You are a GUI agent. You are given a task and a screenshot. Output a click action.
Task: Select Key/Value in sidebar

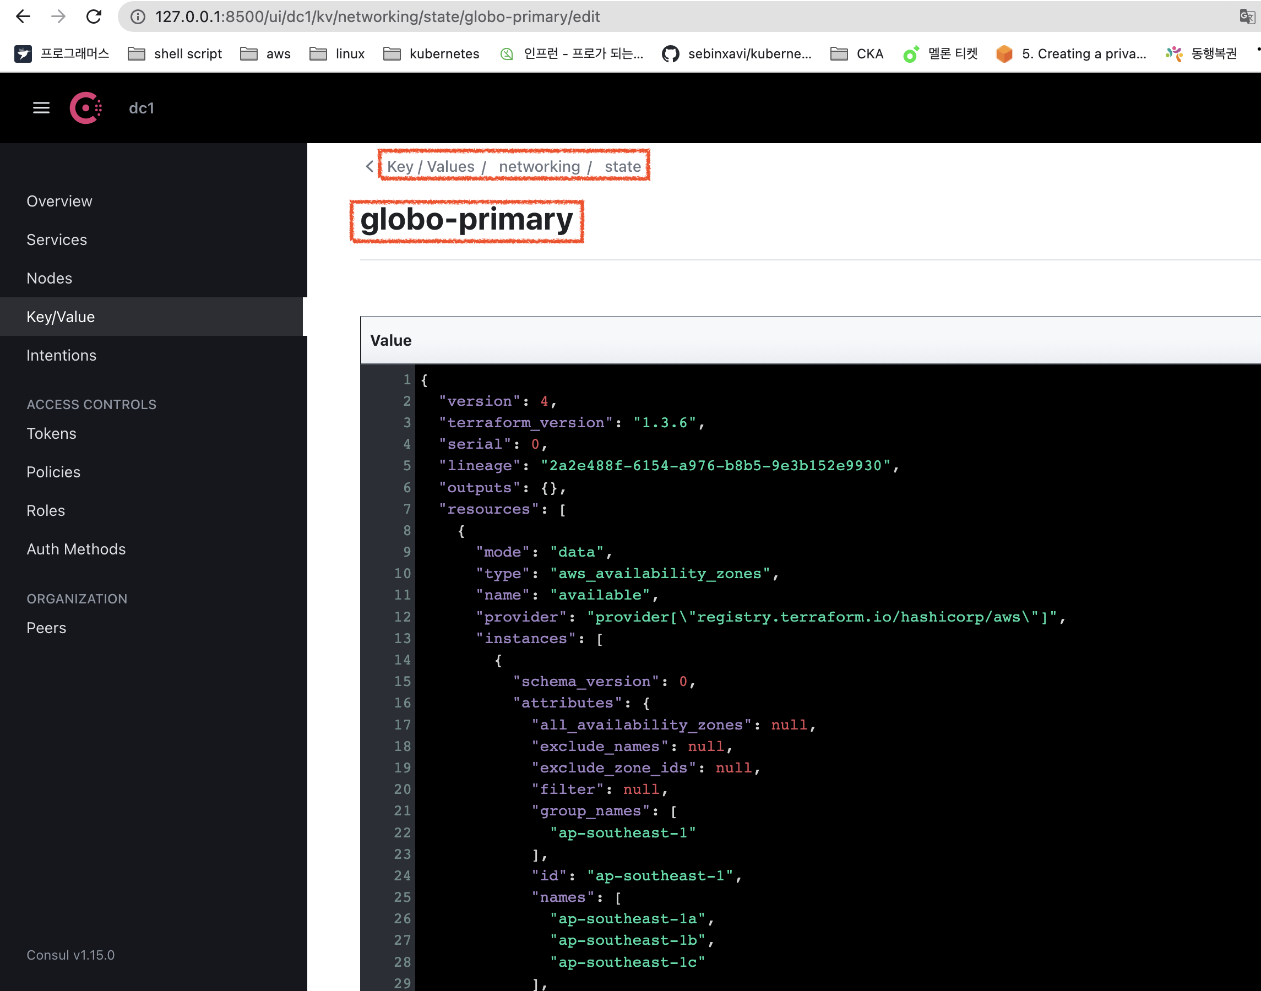pyautogui.click(x=151, y=317)
